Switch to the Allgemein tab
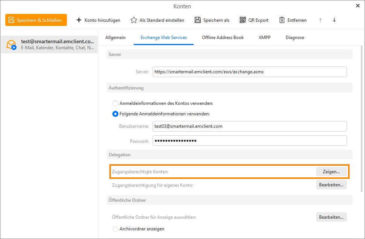The height and width of the screenshot is (239, 365). pos(115,38)
